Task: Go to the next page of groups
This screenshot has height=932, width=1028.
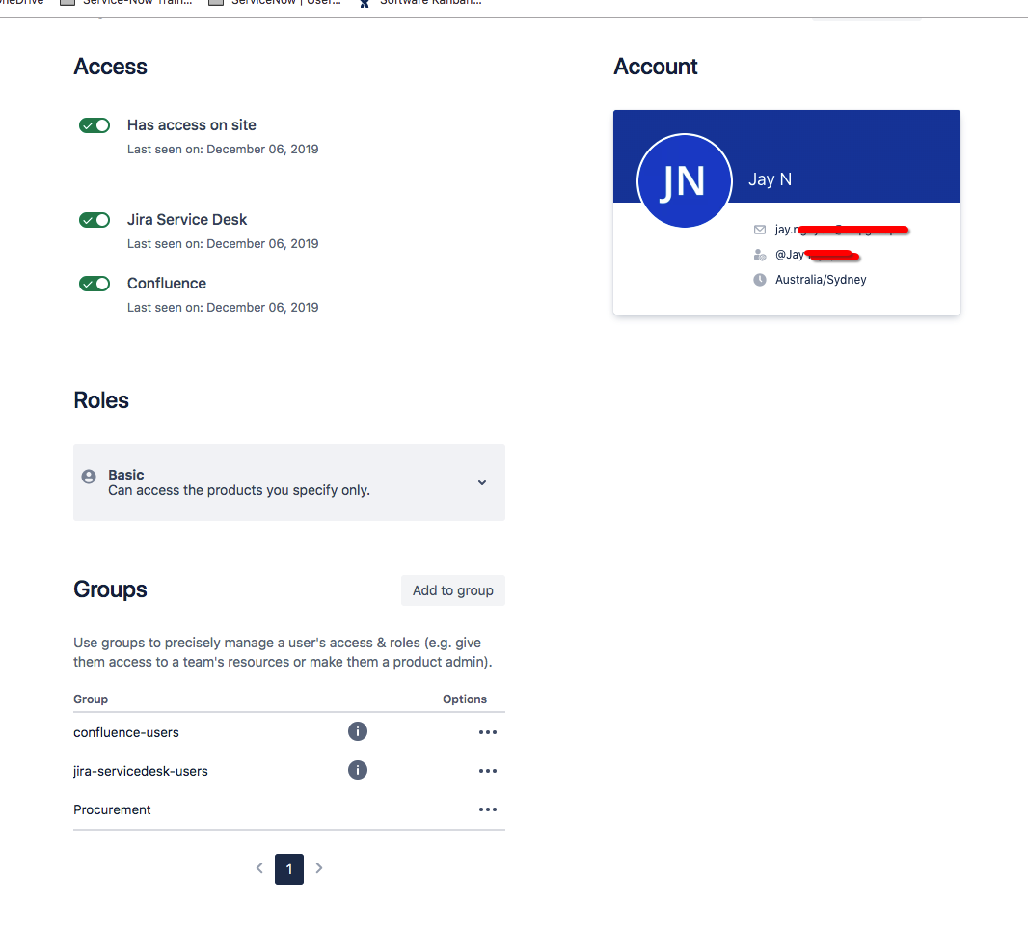Action: tap(318, 868)
